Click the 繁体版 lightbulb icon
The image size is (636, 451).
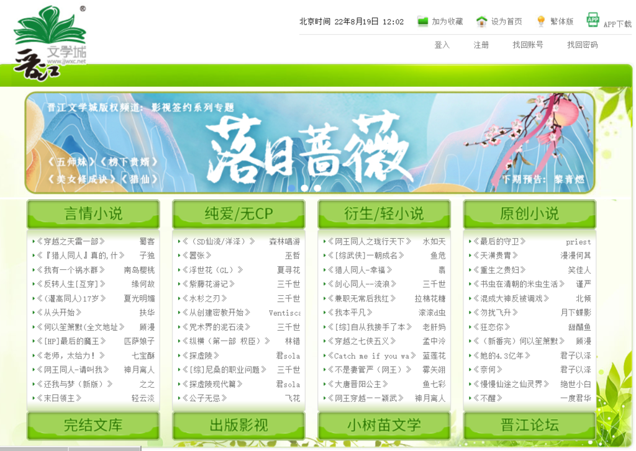pyautogui.click(x=541, y=21)
